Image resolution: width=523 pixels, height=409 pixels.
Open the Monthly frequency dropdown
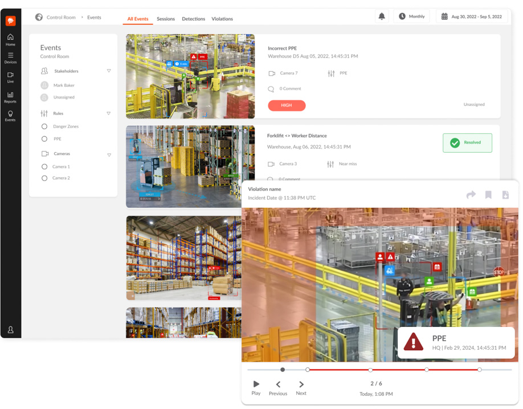pyautogui.click(x=411, y=16)
